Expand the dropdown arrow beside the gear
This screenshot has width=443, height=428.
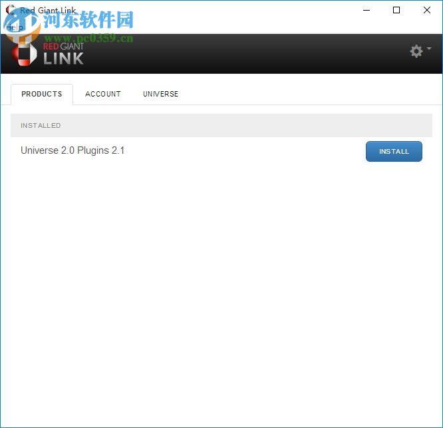click(x=429, y=49)
